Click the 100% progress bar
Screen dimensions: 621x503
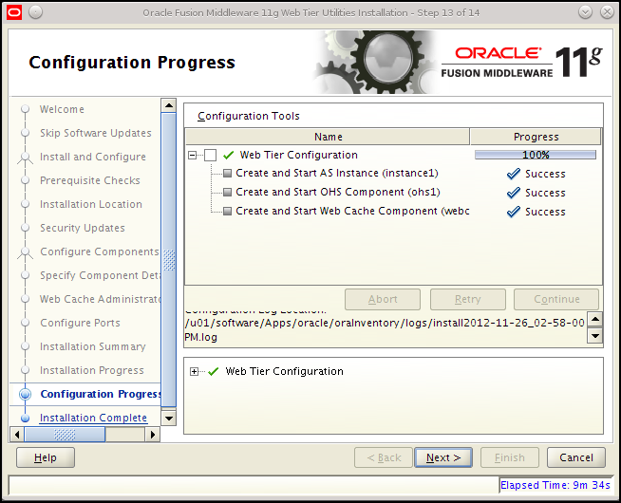tap(536, 155)
